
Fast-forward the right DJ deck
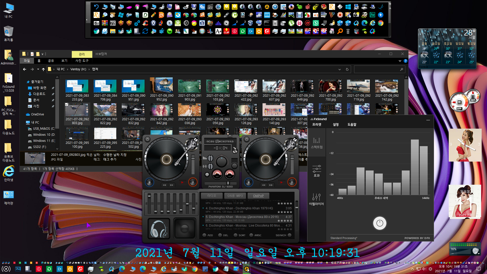[x=271, y=185]
